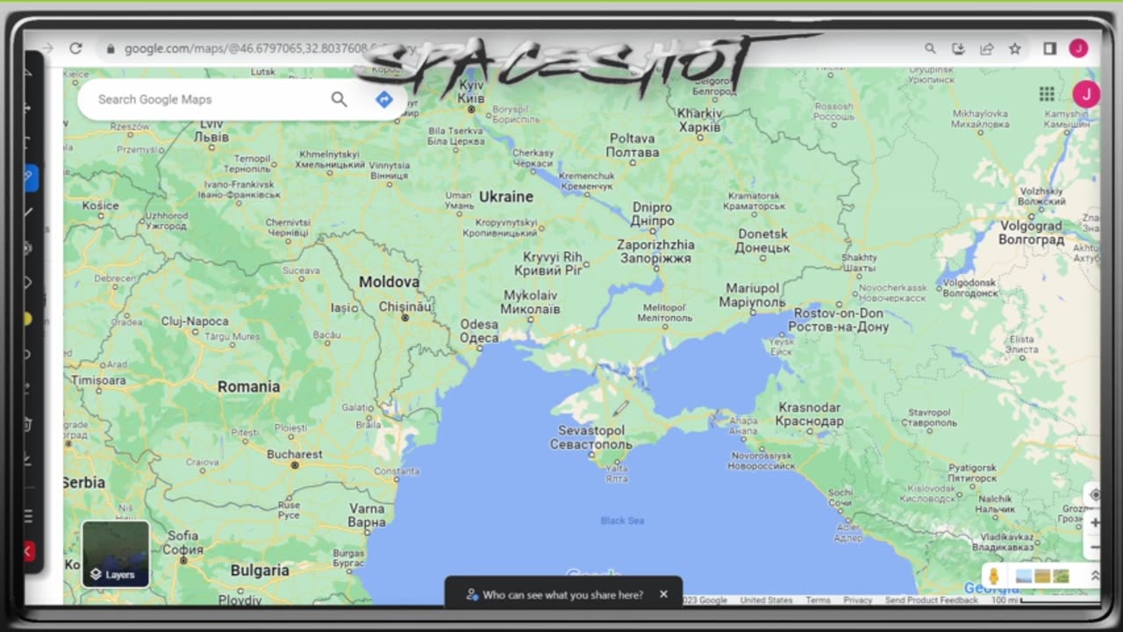Dismiss the 'Who can see what you share' banner
The image size is (1123, 632).
(663, 594)
